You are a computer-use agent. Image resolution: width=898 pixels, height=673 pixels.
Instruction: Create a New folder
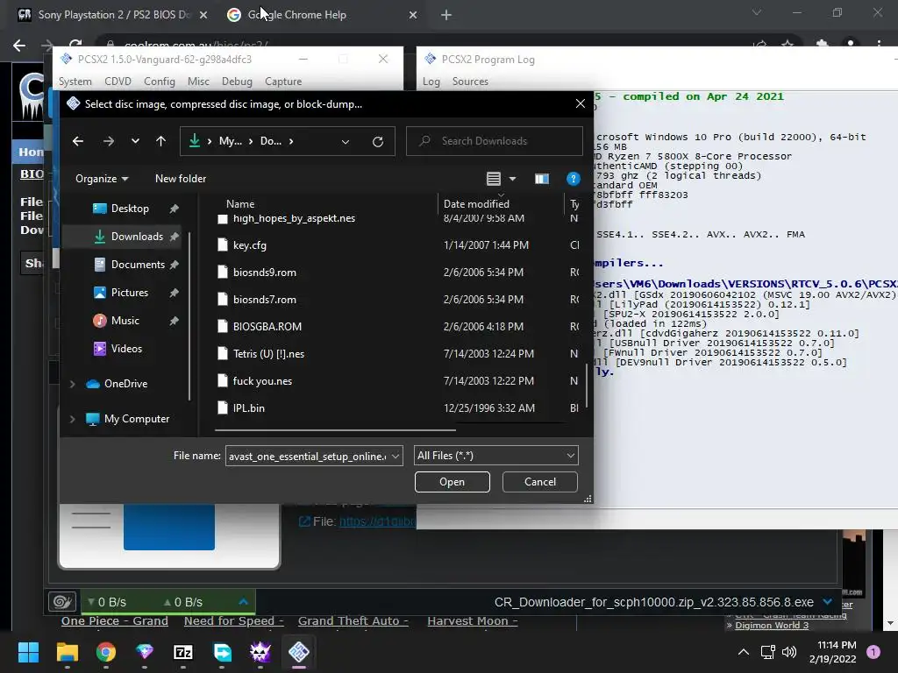pyautogui.click(x=181, y=179)
